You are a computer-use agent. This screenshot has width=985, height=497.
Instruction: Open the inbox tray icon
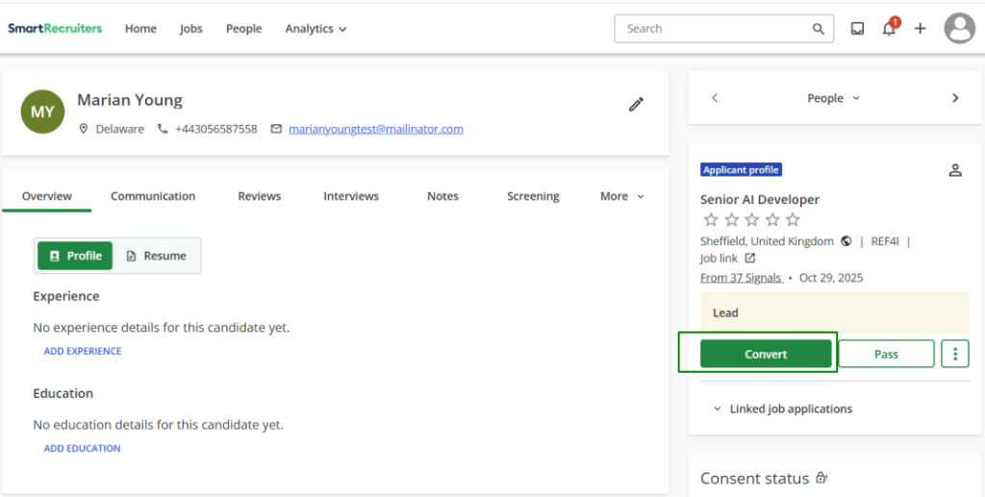857,29
